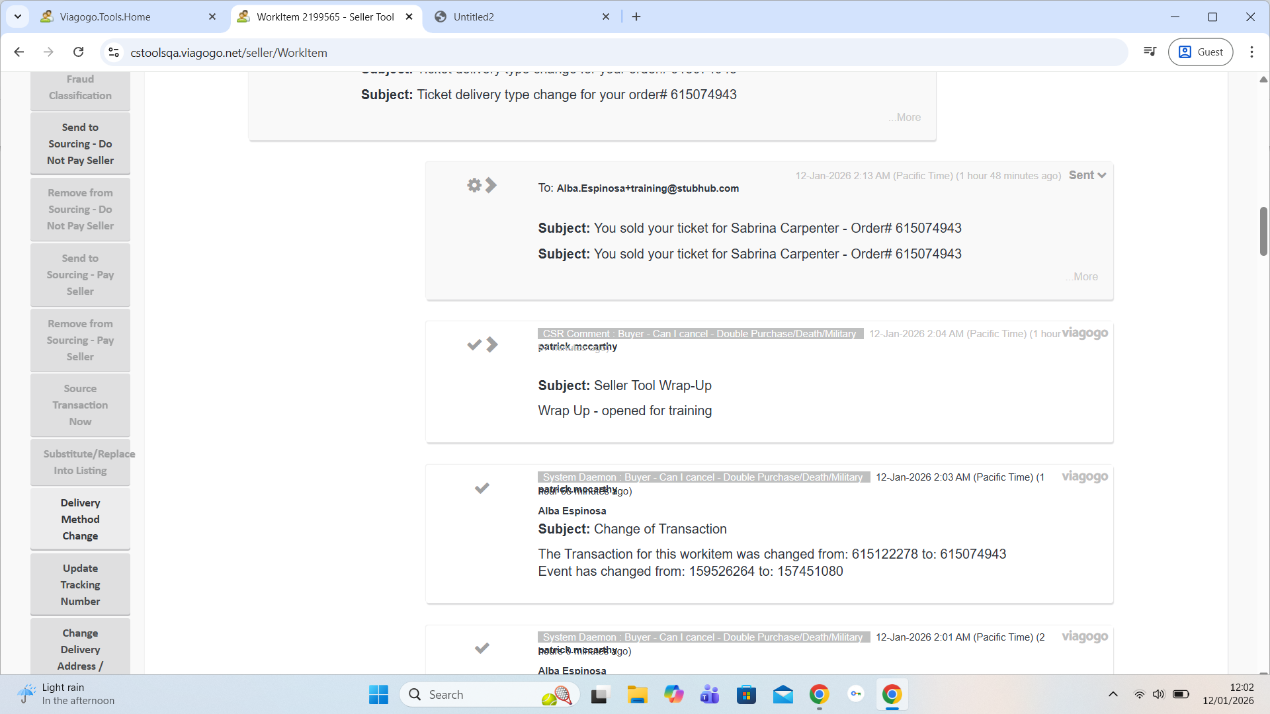Open the tab search chevron dropdown

coord(18,17)
